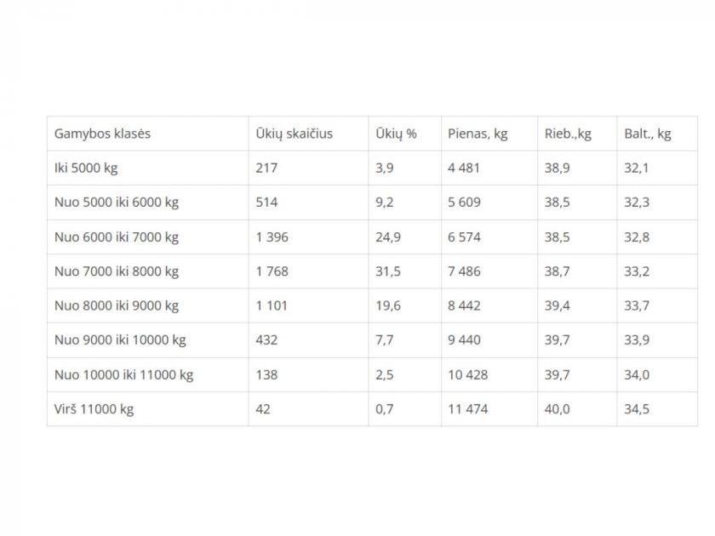Select the Nuo 6000 iki 7000 kg cell
The height and width of the screenshot is (536, 715).
click(148, 237)
